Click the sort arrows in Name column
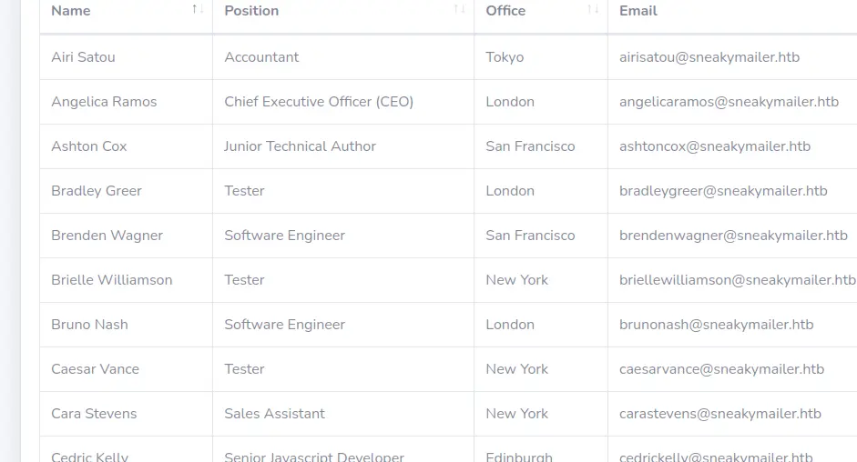 [197, 10]
